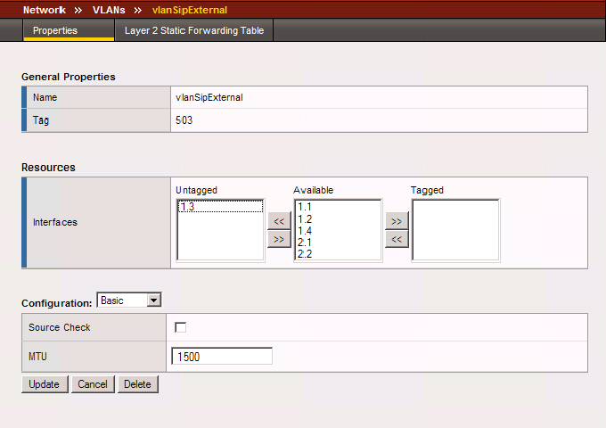Select interface 1.2 in Available list
Screen dimensions: 606x428
305,218
